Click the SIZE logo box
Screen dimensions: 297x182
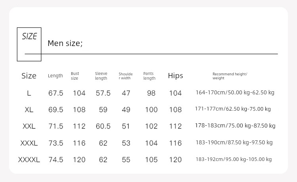(29, 44)
